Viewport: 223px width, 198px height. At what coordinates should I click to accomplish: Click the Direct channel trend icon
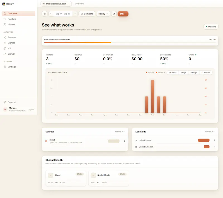[50, 175]
